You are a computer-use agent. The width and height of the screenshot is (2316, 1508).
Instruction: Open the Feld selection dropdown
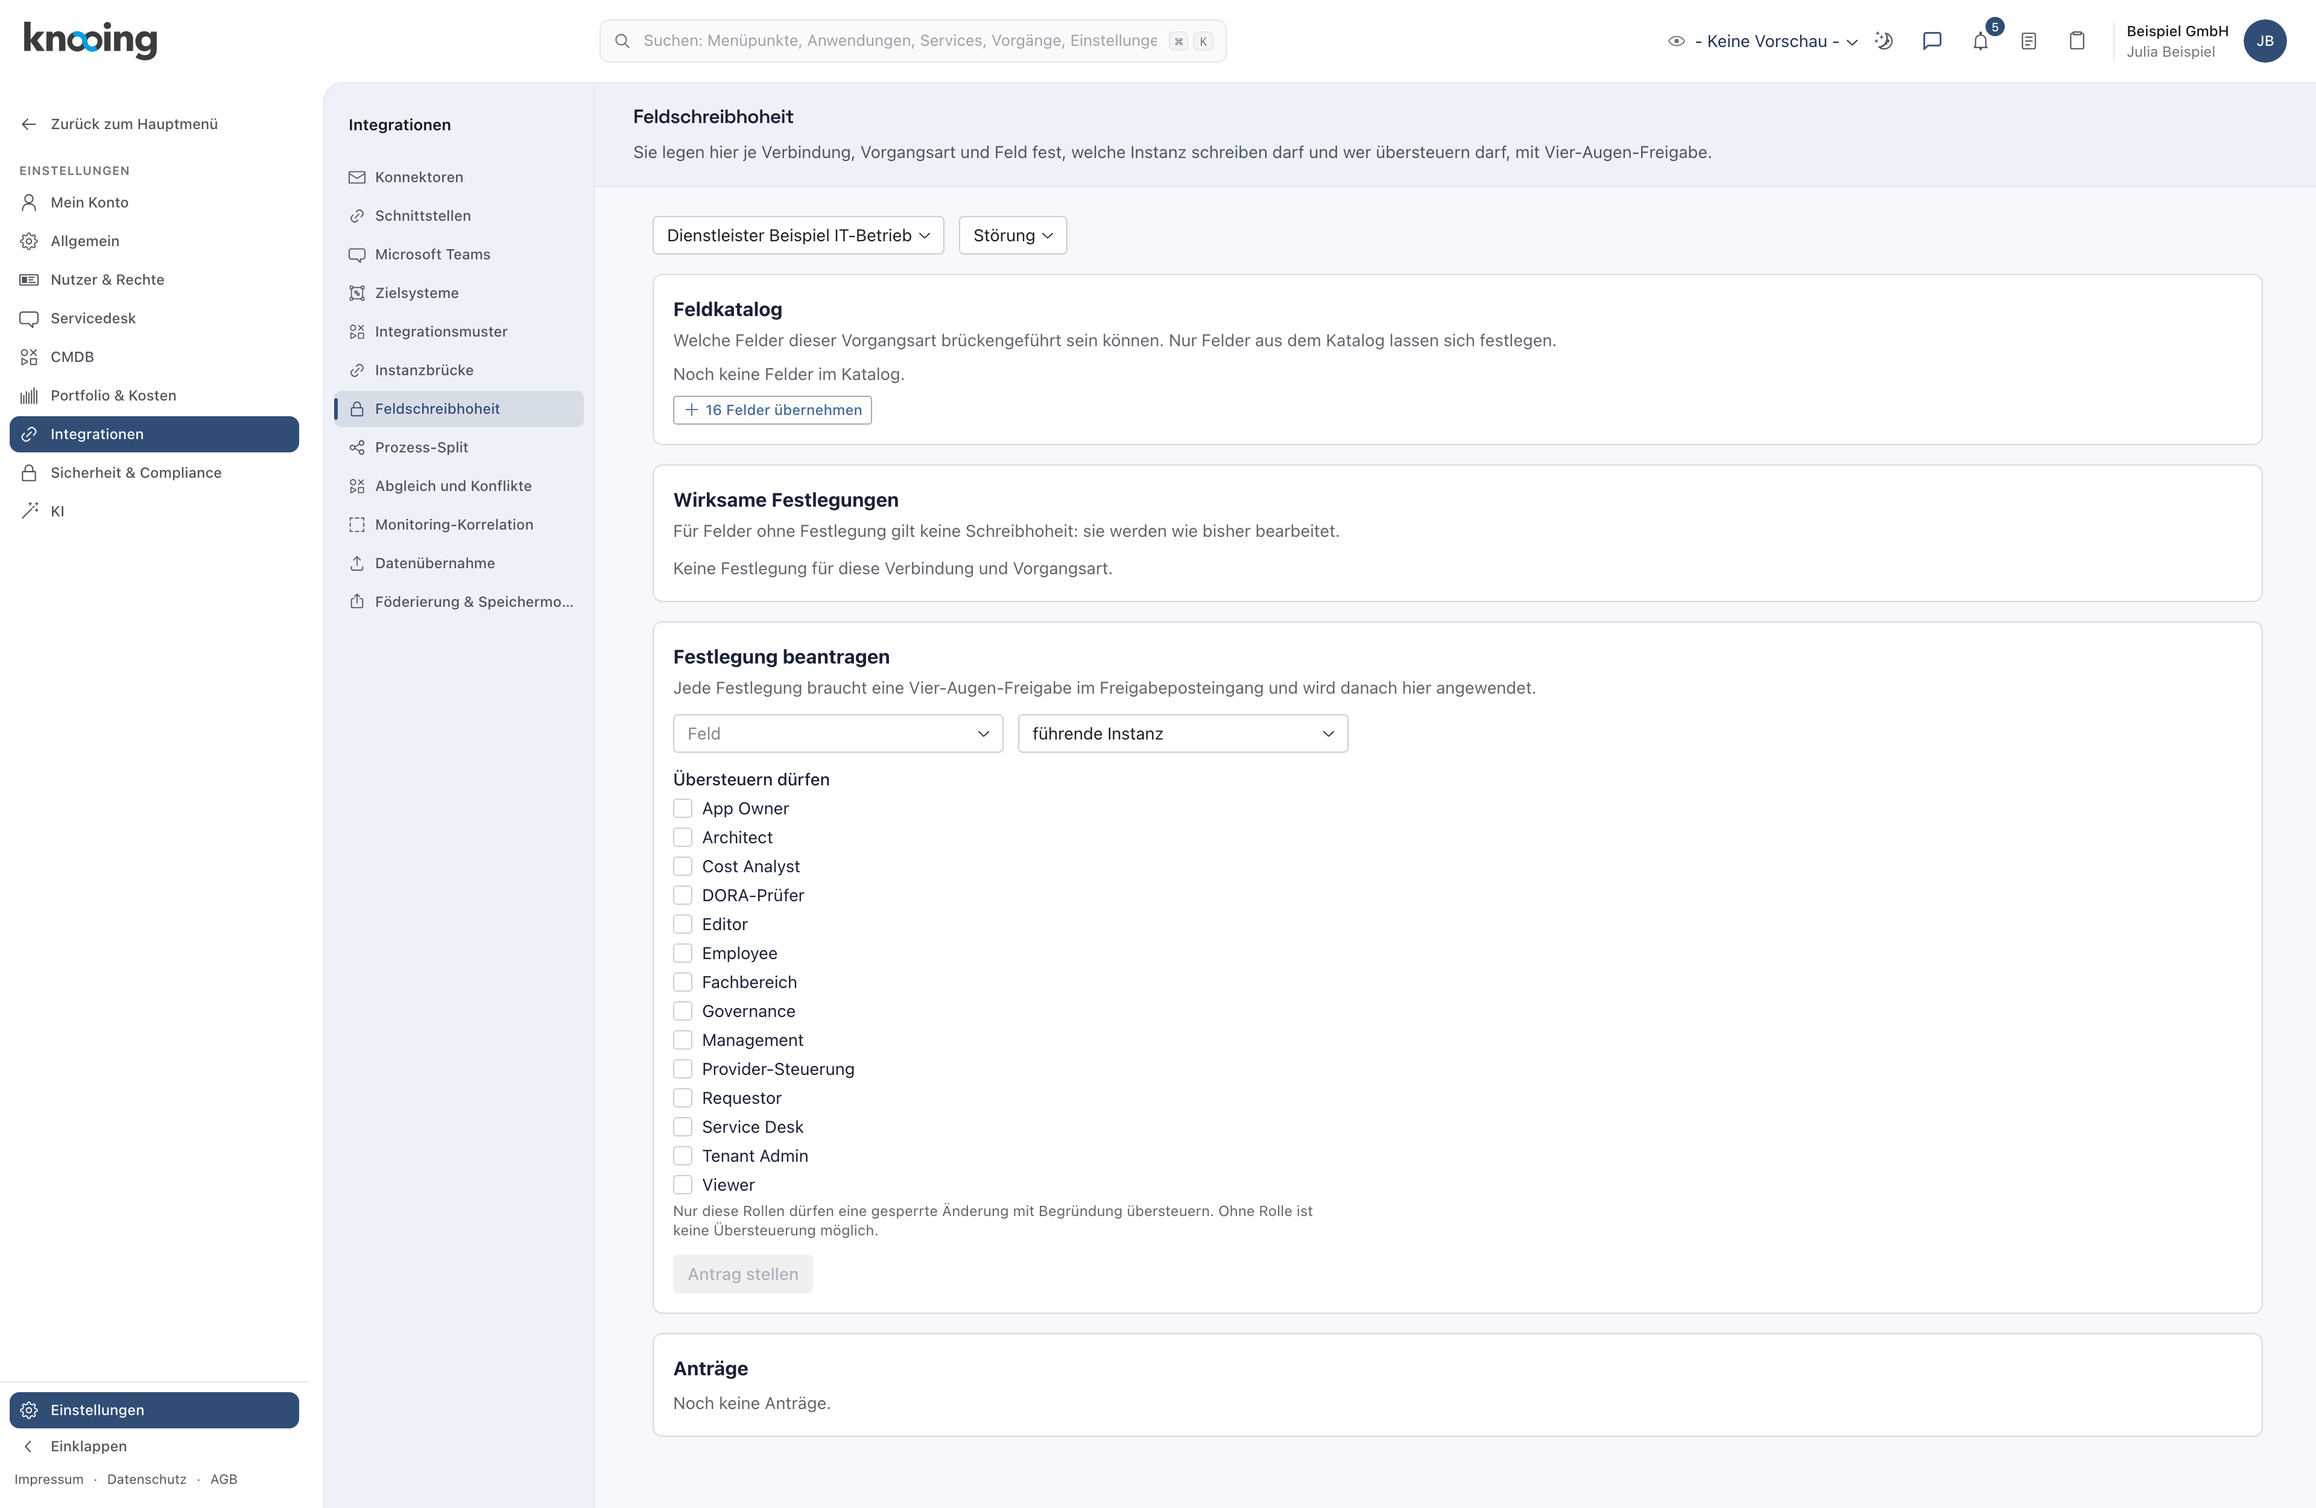pos(838,733)
